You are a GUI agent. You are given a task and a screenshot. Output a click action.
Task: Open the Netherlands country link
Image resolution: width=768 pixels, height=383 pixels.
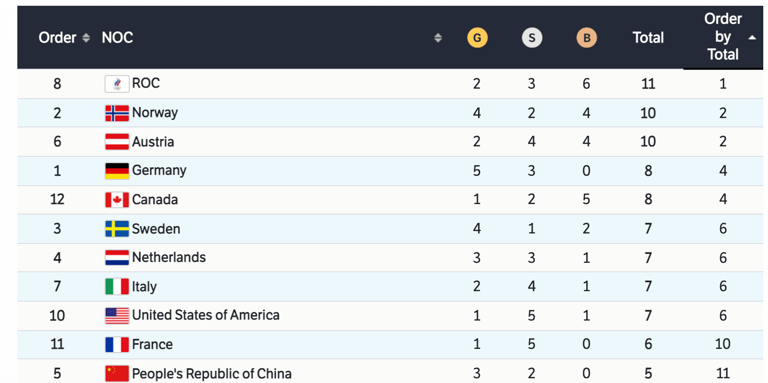[x=169, y=258]
